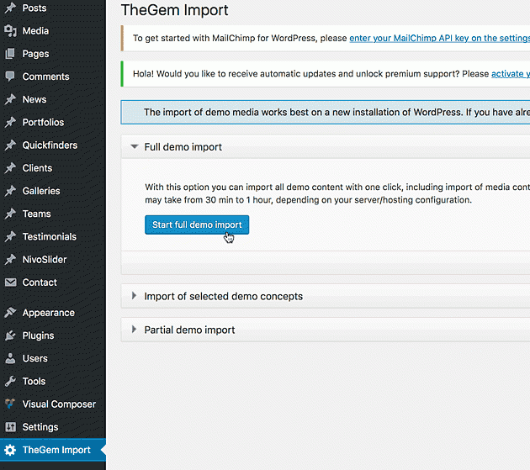Click the Plugins plug icon
Image resolution: width=530 pixels, height=470 pixels.
point(10,335)
